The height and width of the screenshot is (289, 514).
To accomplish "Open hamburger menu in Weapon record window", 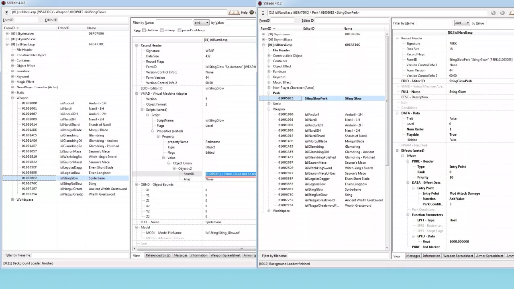I will pos(7,12).
